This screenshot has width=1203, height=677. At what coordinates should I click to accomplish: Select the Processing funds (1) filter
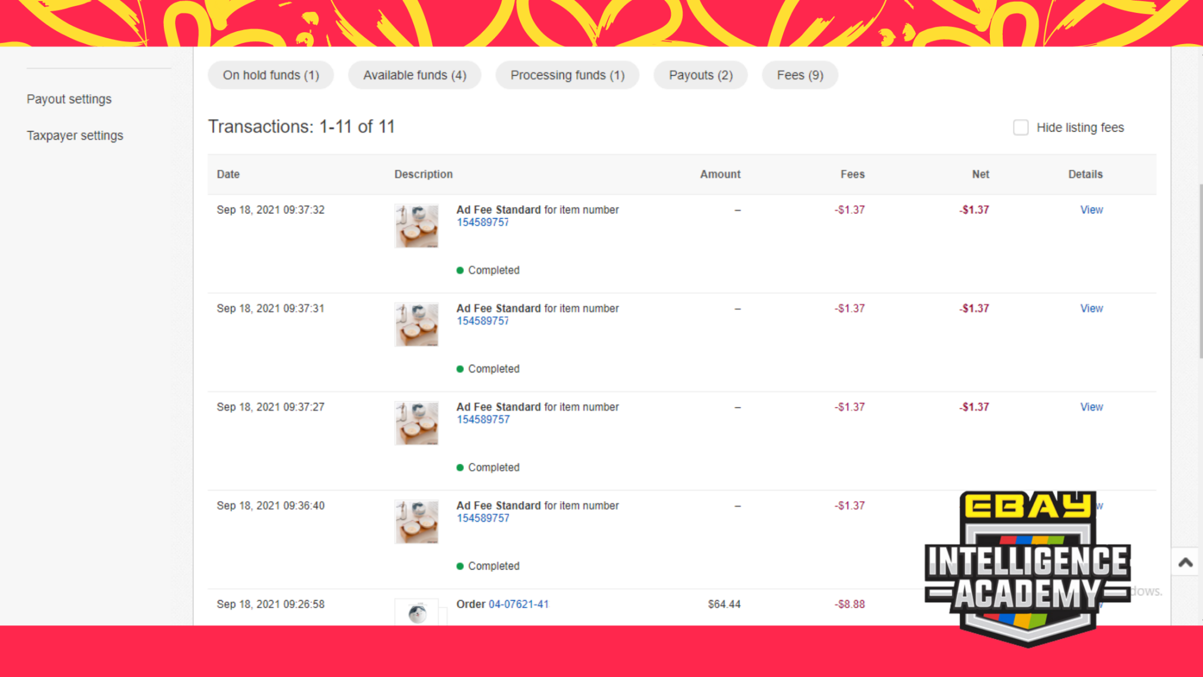567,75
